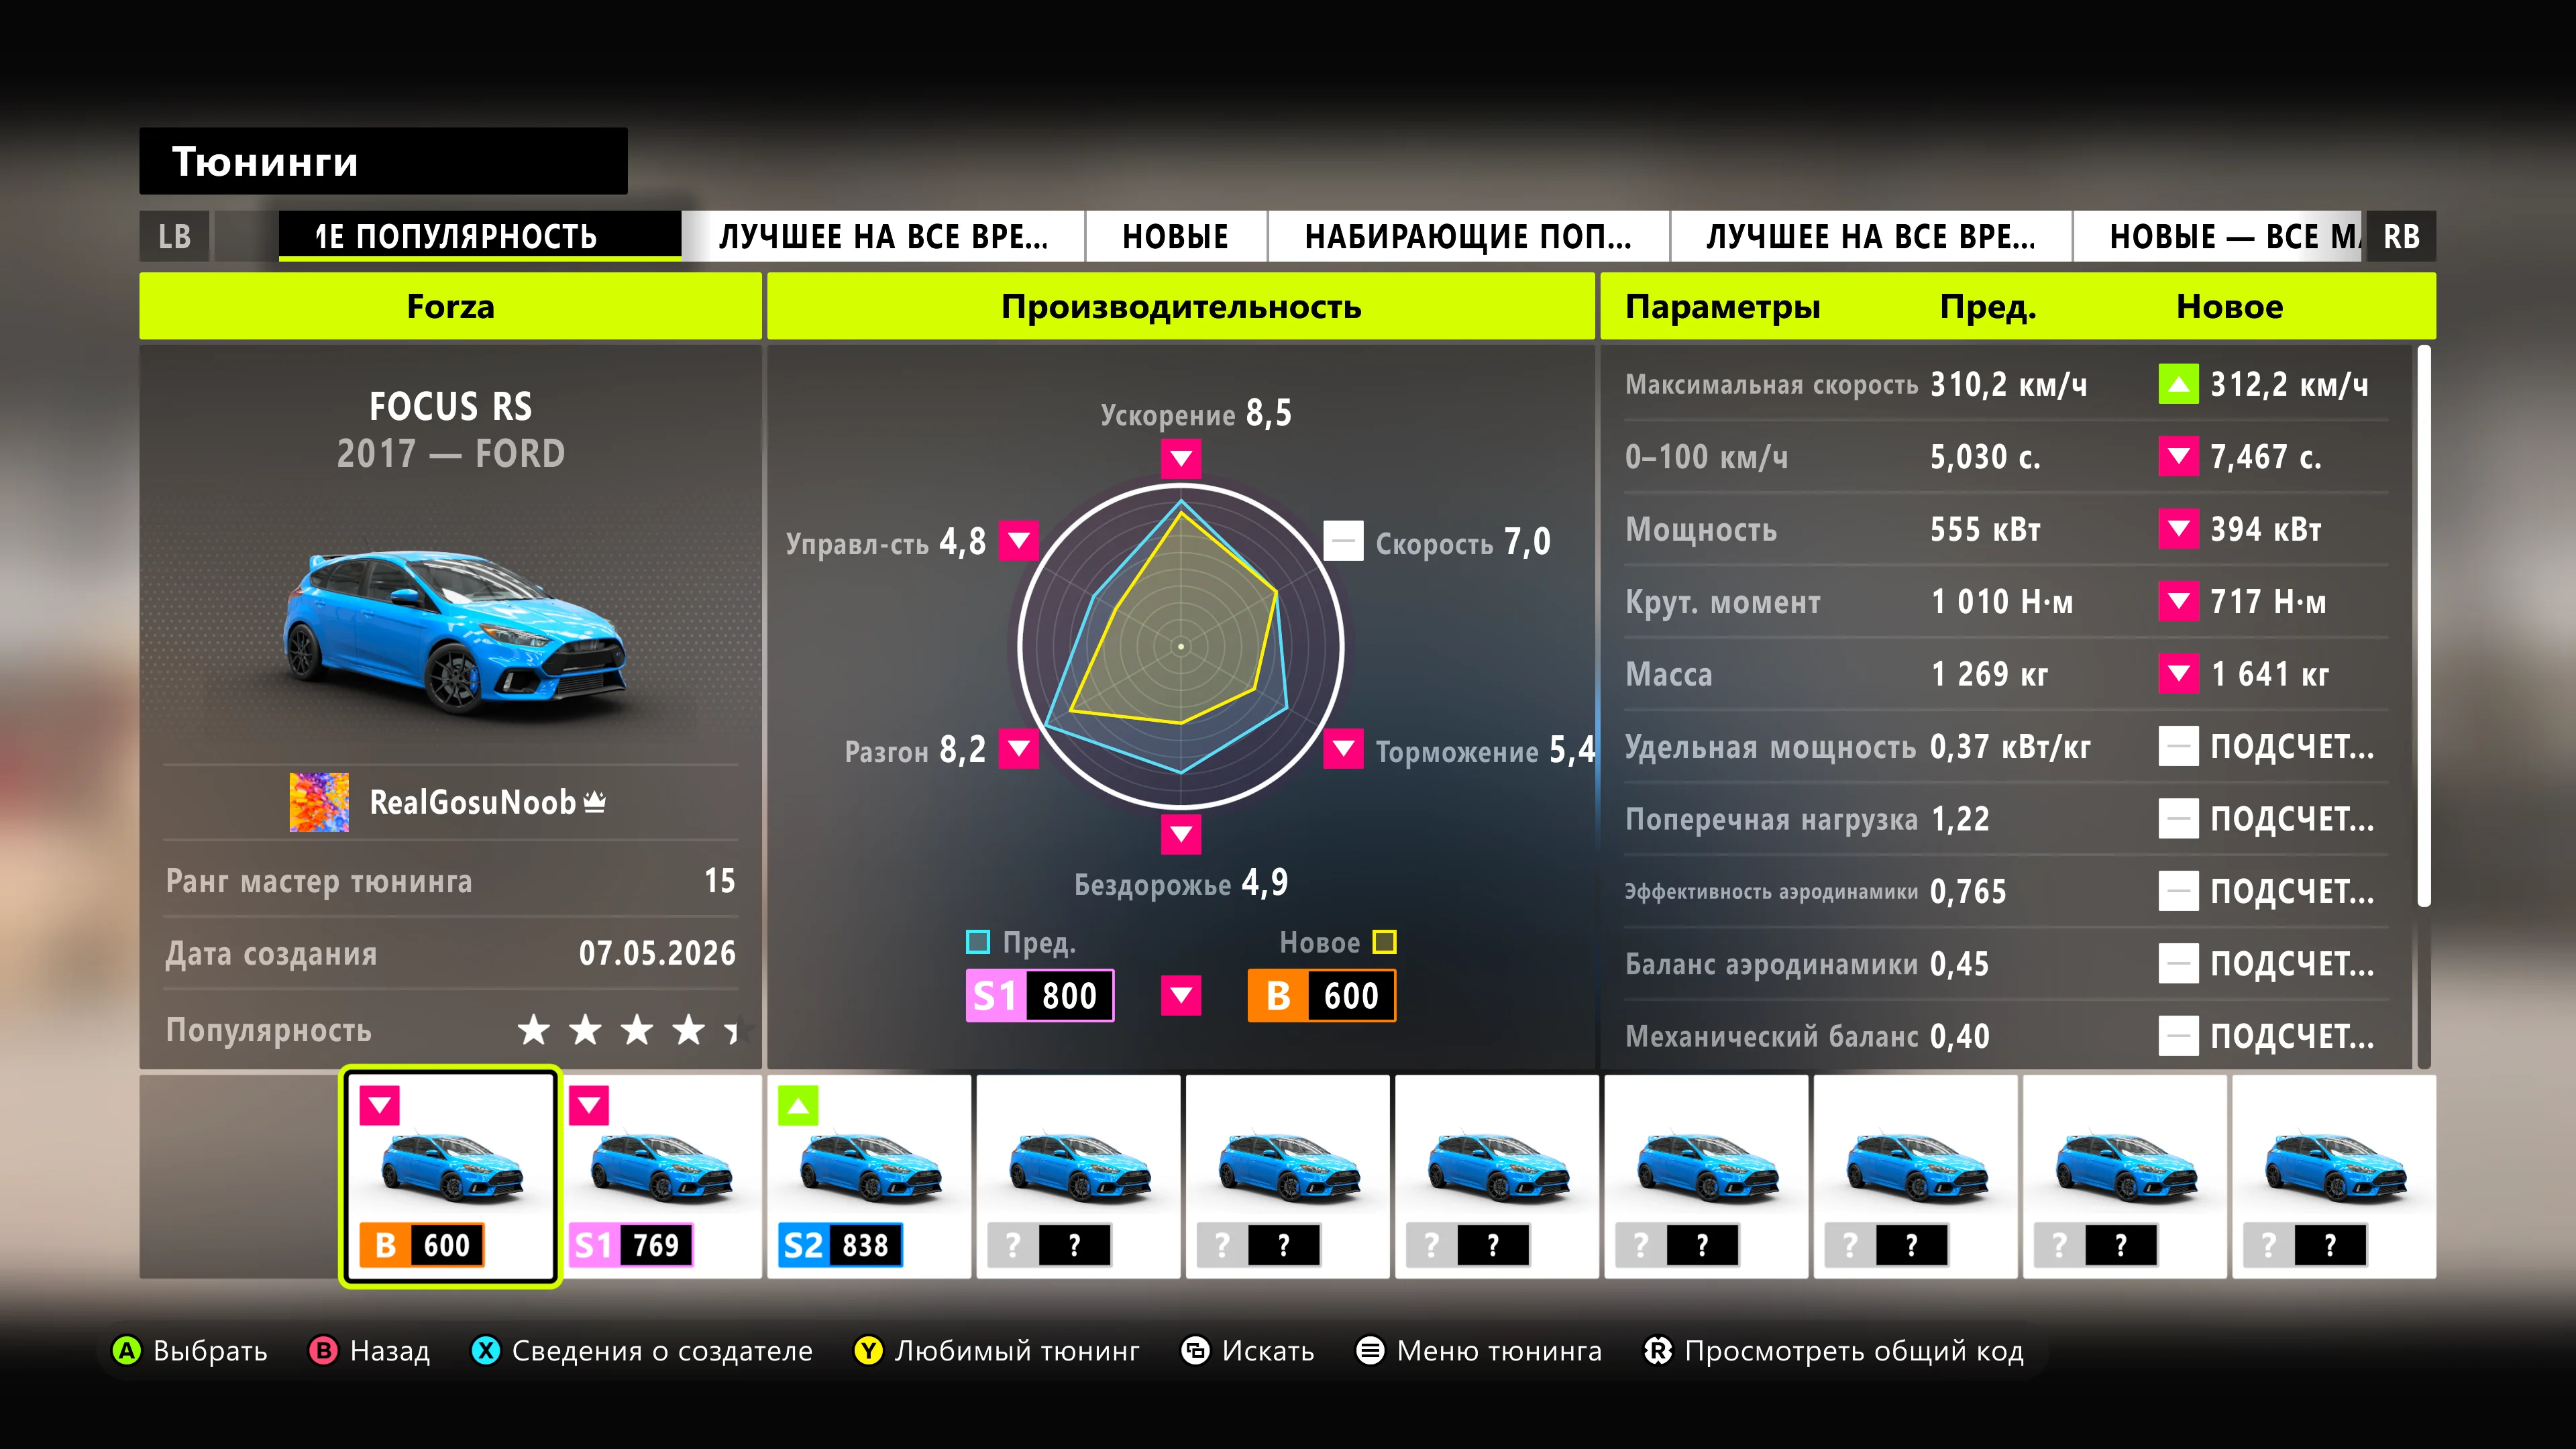Select the fourth unknown '?' tuning thumbnail
Viewport: 2576px width, 1449px height.
pyautogui.click(x=1706, y=1177)
